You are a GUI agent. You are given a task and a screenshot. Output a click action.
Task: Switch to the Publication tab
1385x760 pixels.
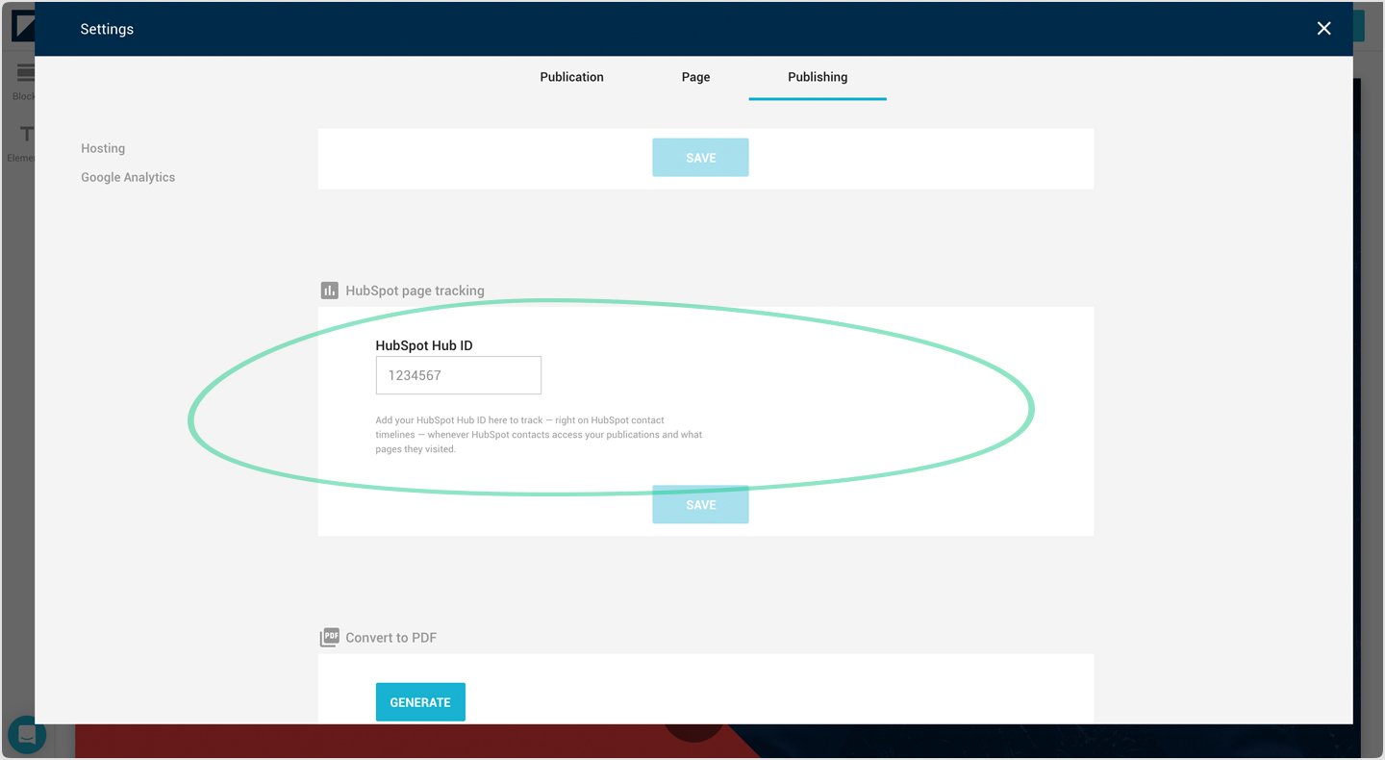571,77
